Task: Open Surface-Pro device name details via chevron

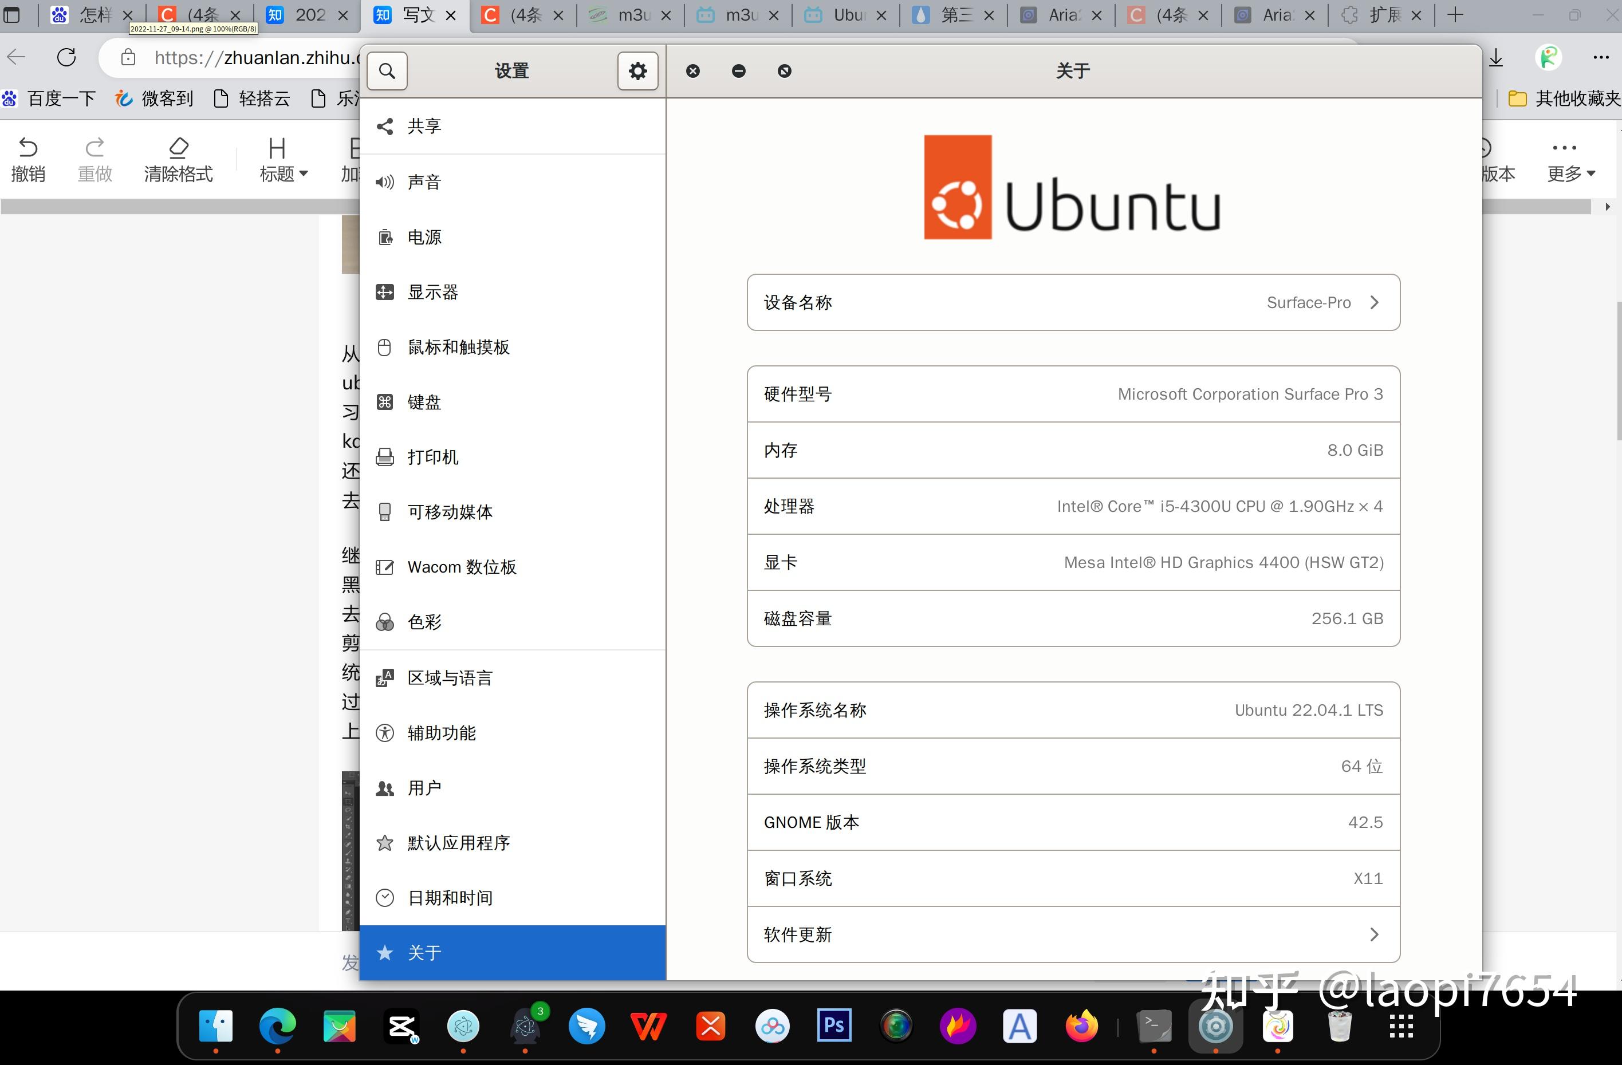Action: click(x=1375, y=302)
